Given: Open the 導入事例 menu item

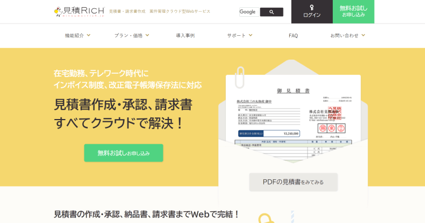Looking at the screenshot, I should (x=186, y=36).
